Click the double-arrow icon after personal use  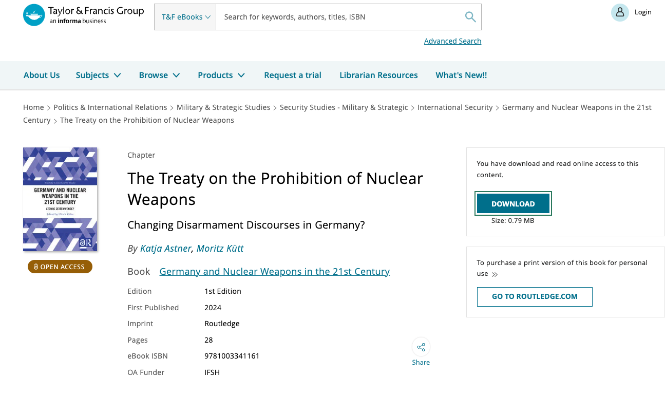(495, 274)
